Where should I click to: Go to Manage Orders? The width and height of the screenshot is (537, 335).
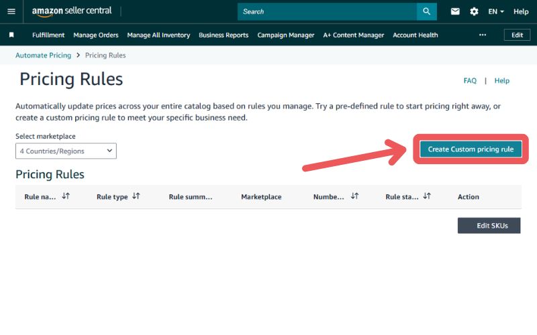96,35
